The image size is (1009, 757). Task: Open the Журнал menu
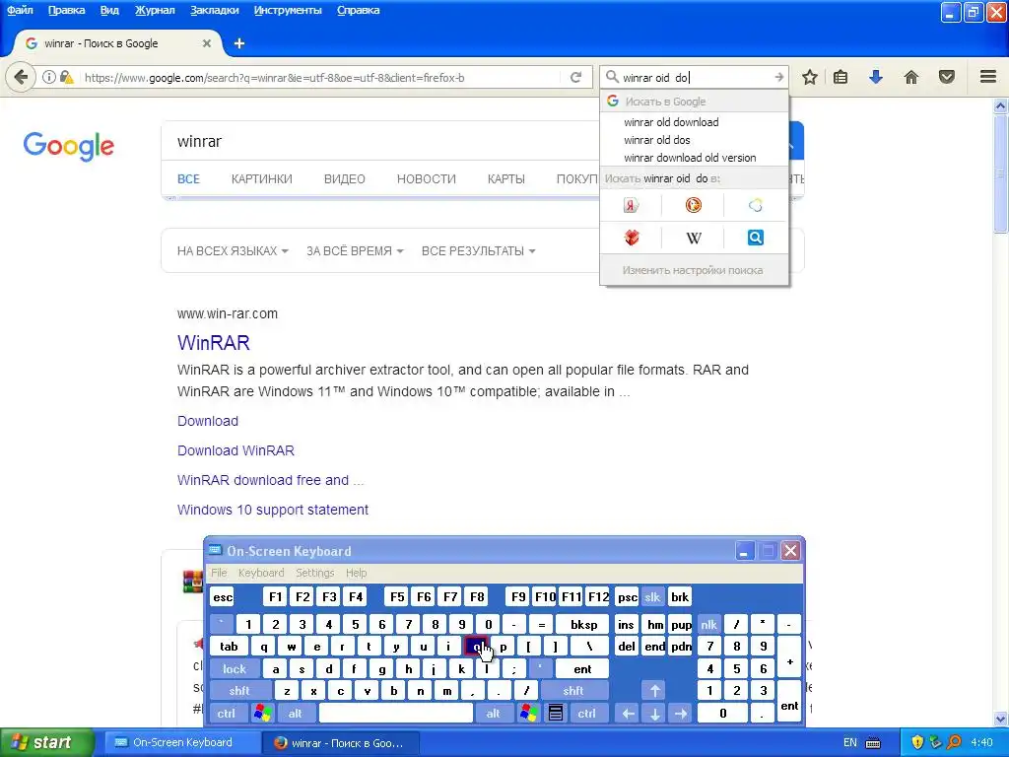[155, 10]
